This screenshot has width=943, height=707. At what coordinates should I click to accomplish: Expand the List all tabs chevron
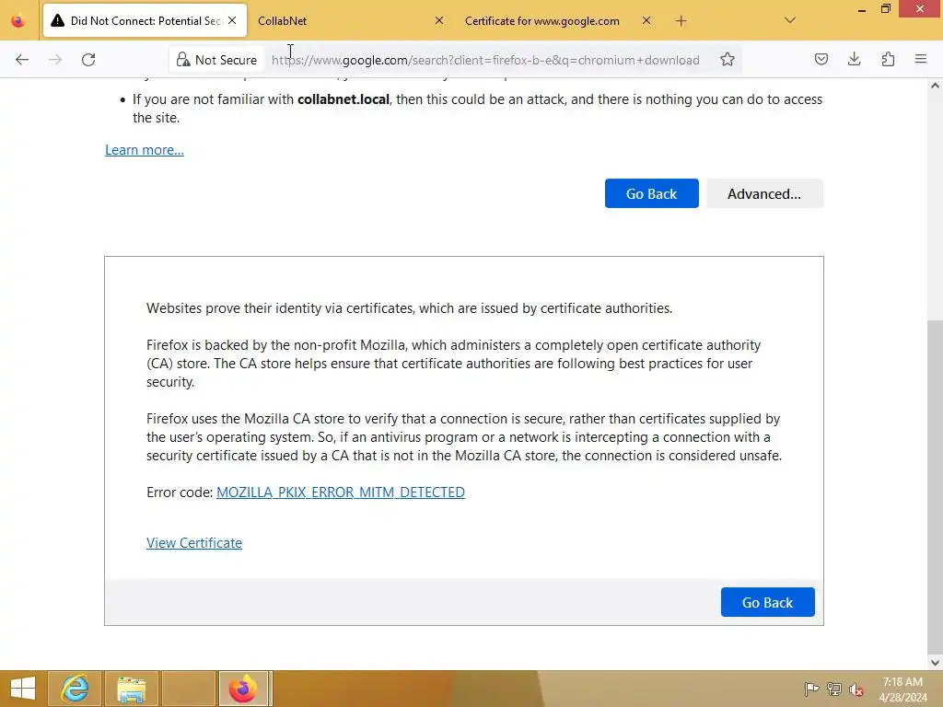790,20
